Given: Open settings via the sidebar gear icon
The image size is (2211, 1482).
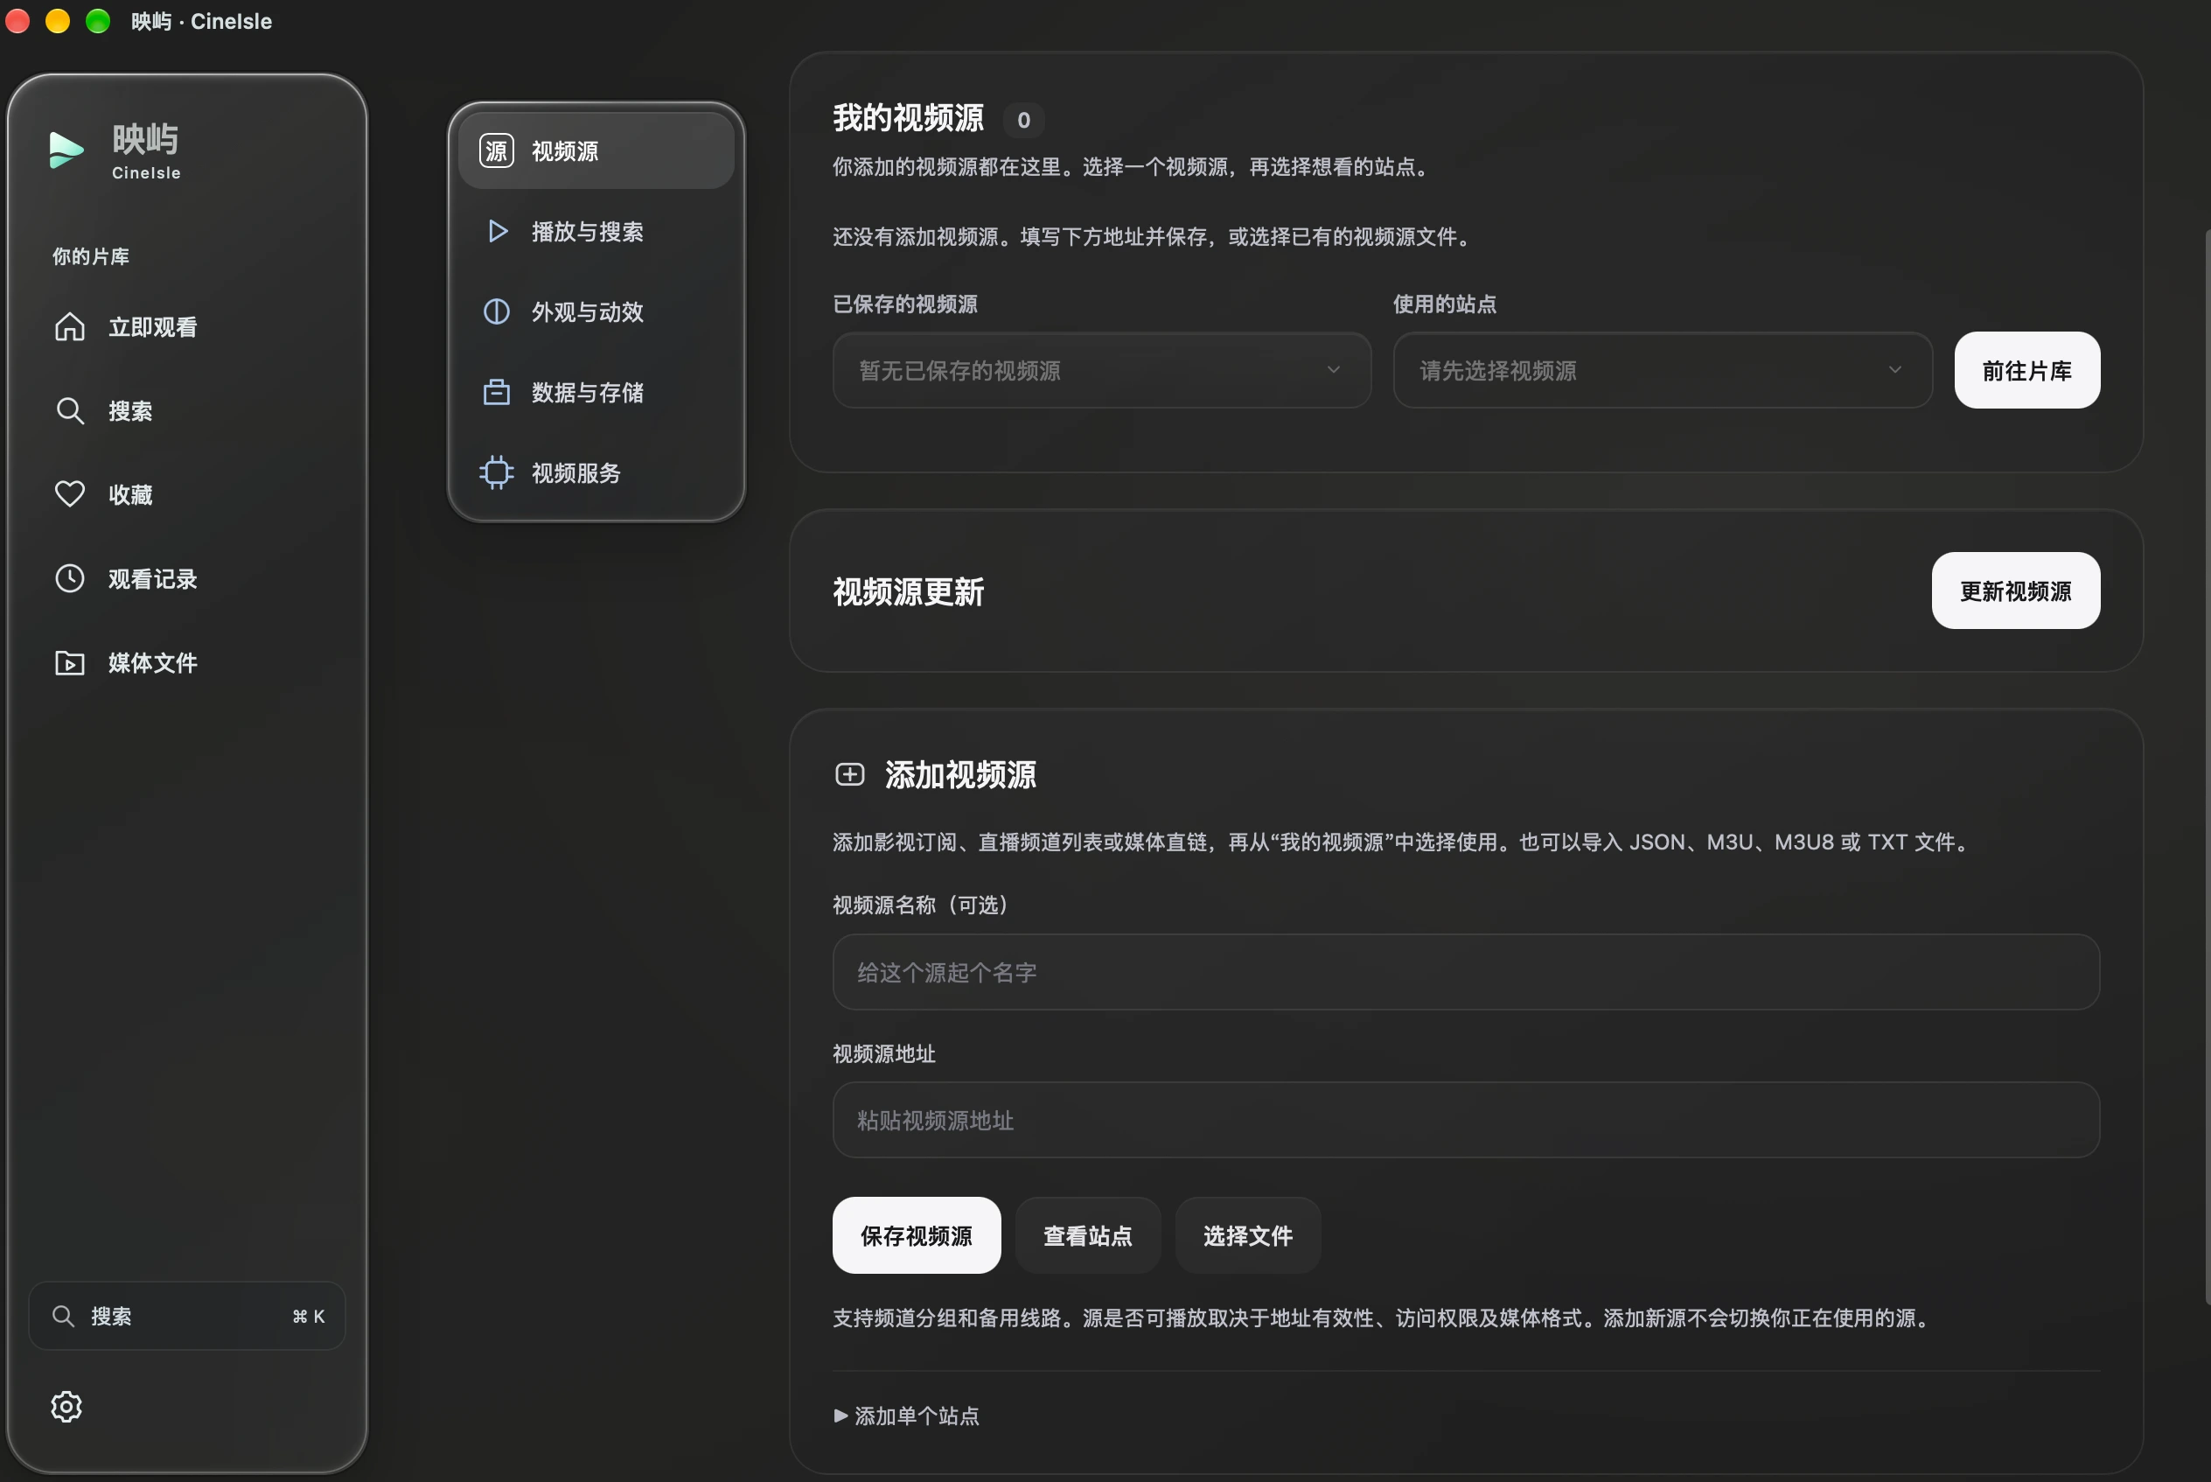Looking at the screenshot, I should point(66,1407).
